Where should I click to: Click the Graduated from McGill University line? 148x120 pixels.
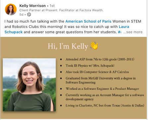(101, 80)
